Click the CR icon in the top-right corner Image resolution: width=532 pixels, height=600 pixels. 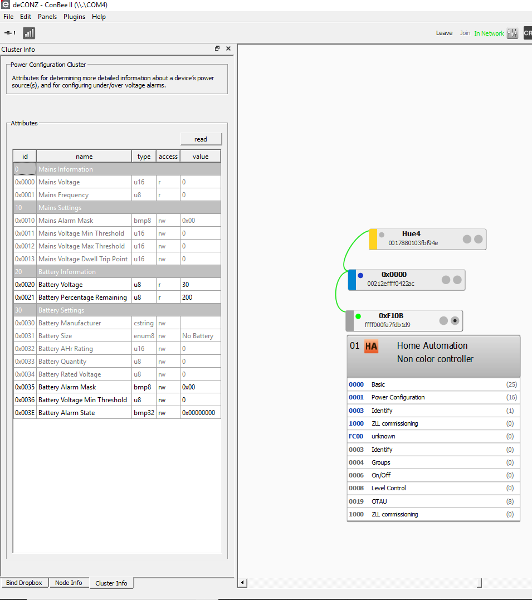point(527,33)
